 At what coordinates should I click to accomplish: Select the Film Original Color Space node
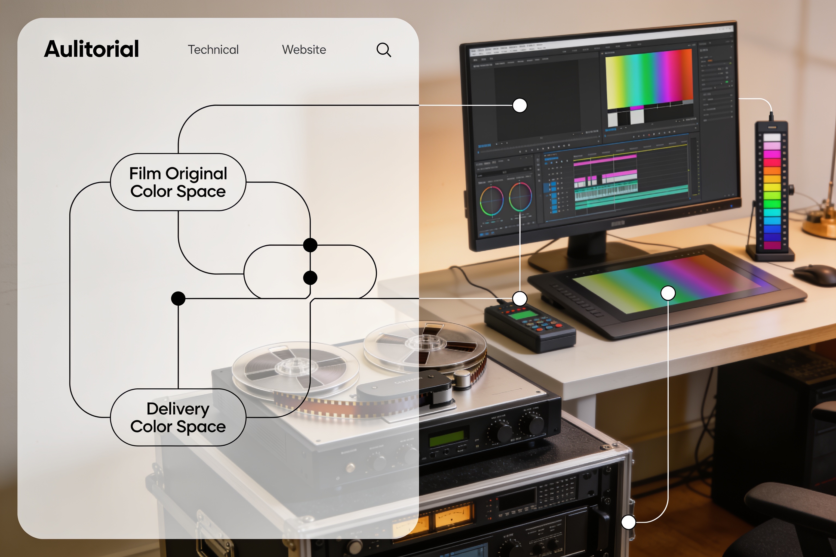coord(178,182)
